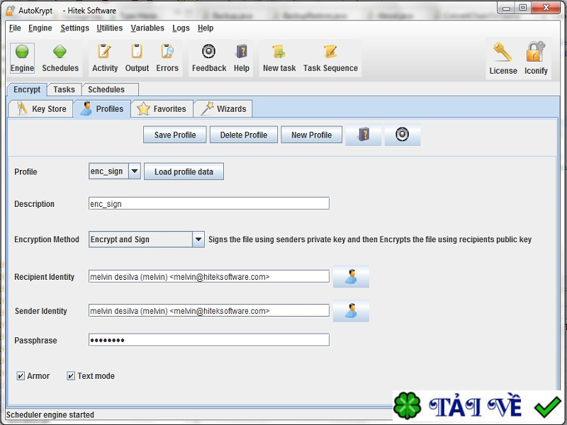Create a New task from the toolbar
This screenshot has height=425, width=567.
pos(279,58)
